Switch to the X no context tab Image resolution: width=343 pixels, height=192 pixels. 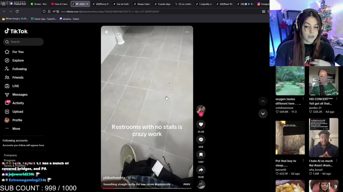click(x=183, y=4)
